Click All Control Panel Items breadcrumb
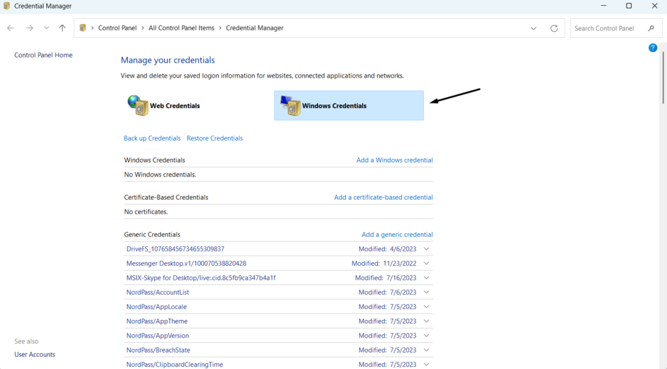 [x=181, y=28]
